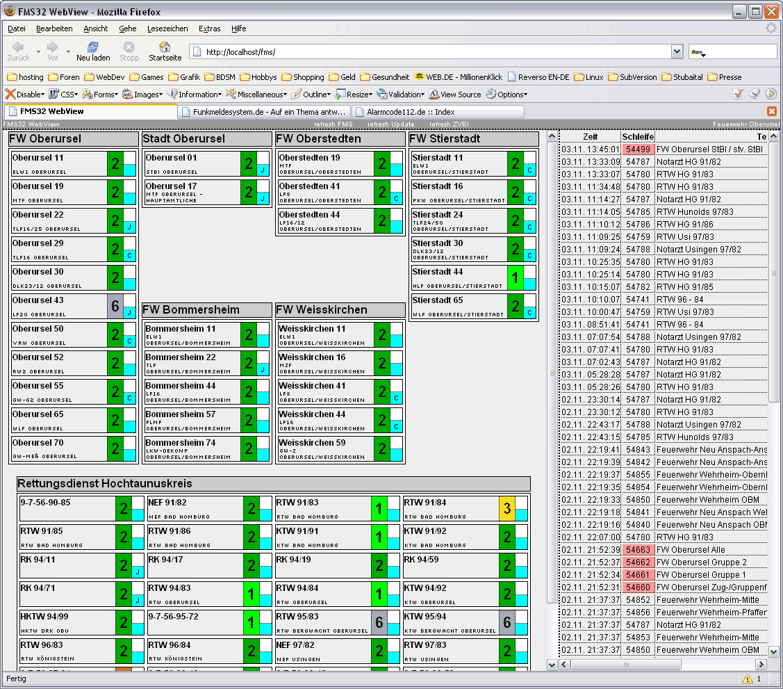783x689 pixels.
Task: Click the red 54499 Schleife cell
Action: point(637,149)
